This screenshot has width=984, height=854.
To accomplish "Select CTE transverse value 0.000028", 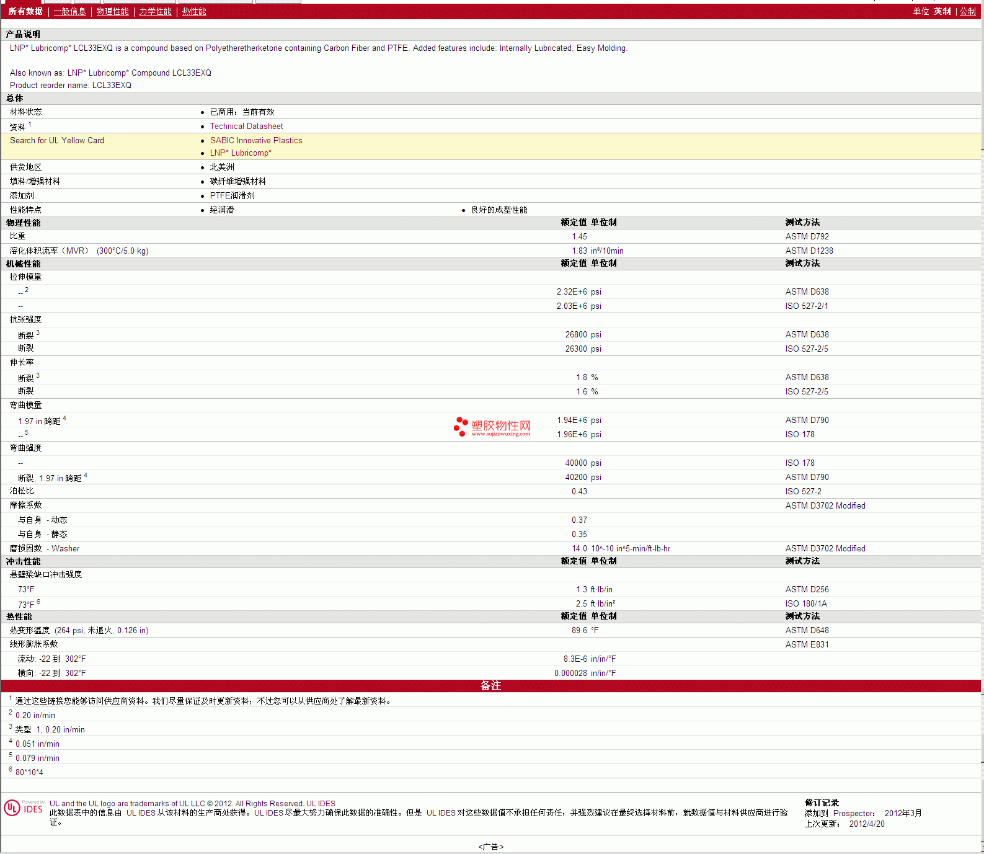I will 570,673.
